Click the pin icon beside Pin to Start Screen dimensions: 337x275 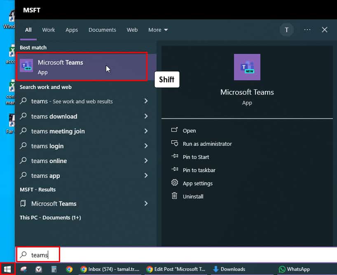(175, 156)
